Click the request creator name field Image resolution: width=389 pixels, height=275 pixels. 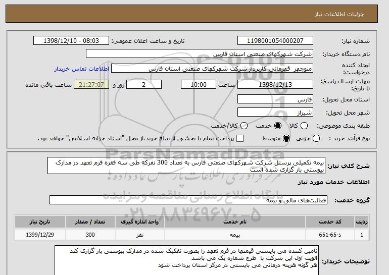coord(212,69)
